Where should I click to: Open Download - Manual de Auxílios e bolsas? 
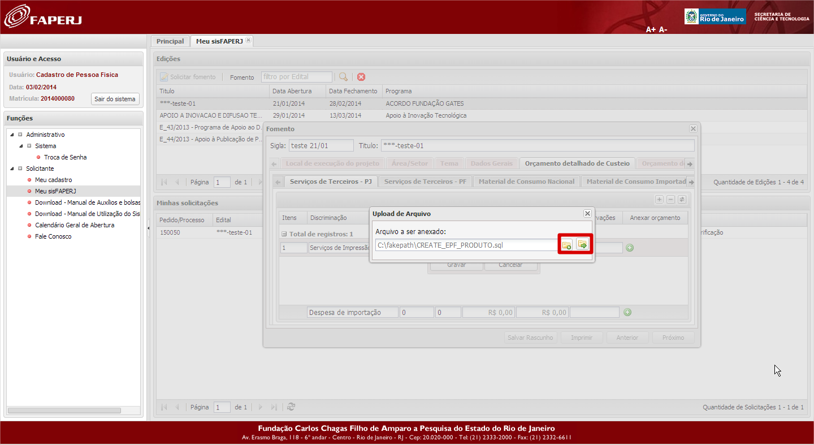(x=87, y=202)
